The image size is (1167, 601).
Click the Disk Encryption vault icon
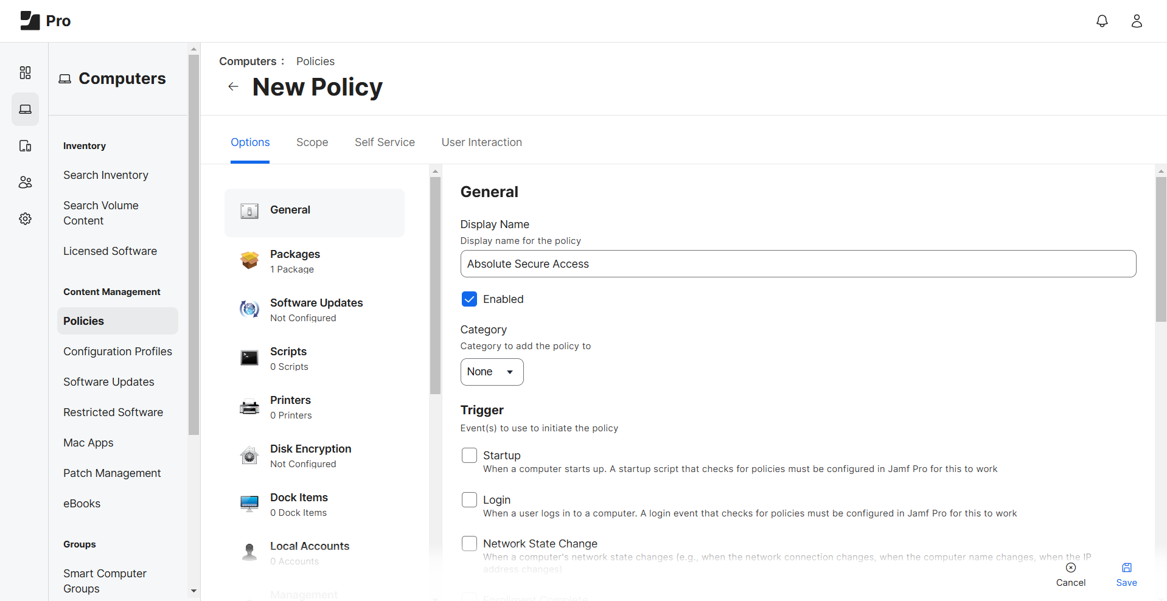[249, 455]
